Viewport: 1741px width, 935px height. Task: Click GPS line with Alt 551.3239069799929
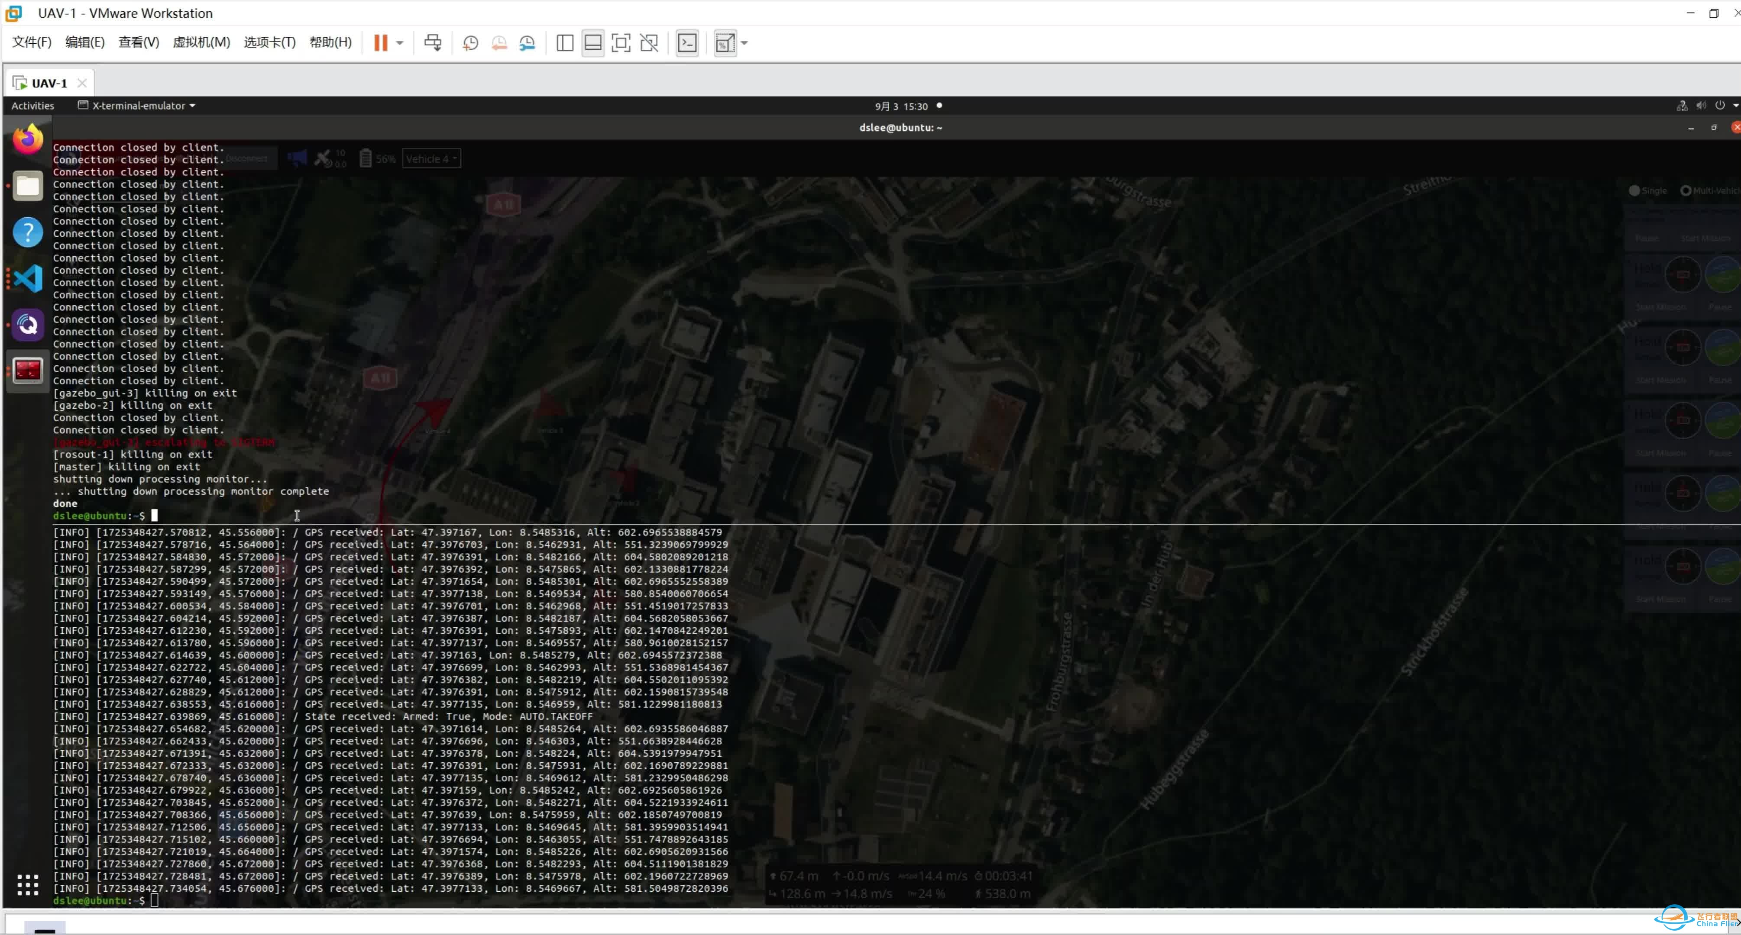coord(390,545)
